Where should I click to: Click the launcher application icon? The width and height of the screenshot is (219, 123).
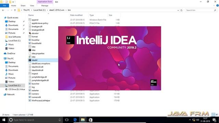[x=30, y=84]
